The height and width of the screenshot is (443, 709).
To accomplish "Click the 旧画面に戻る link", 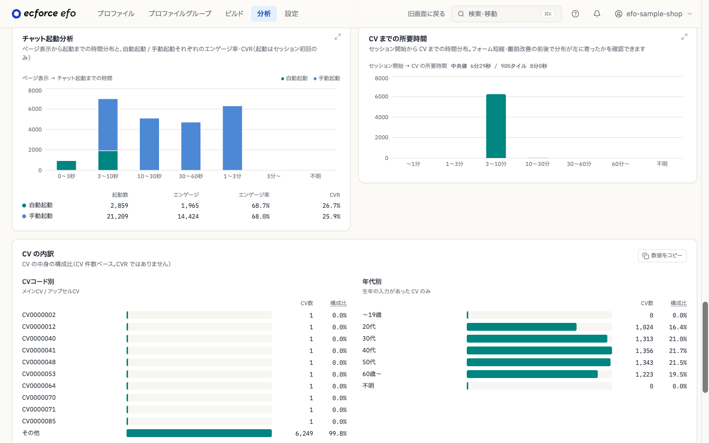I will click(426, 14).
